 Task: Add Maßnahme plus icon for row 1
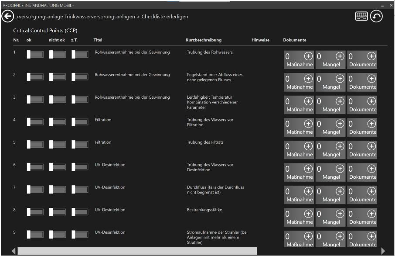click(x=308, y=56)
